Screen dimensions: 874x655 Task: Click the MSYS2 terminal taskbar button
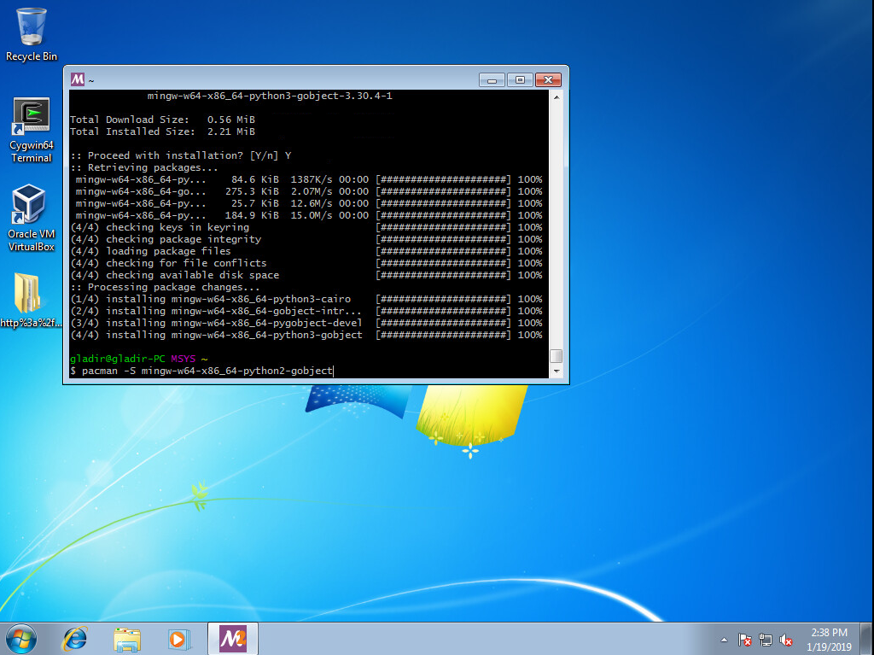[x=232, y=638]
